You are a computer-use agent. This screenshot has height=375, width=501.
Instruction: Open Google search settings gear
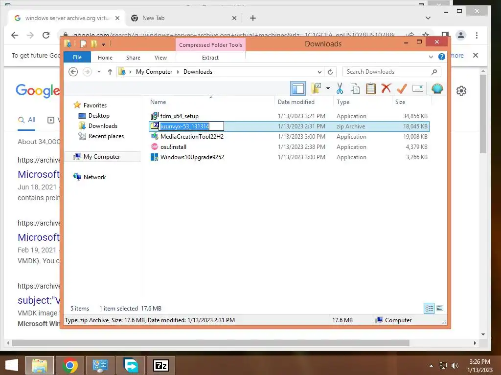461,91
